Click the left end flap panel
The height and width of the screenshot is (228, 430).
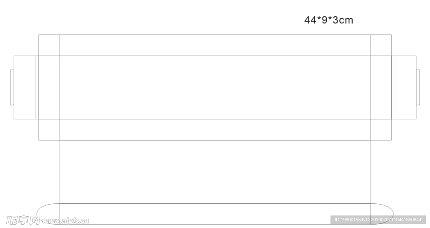point(24,87)
